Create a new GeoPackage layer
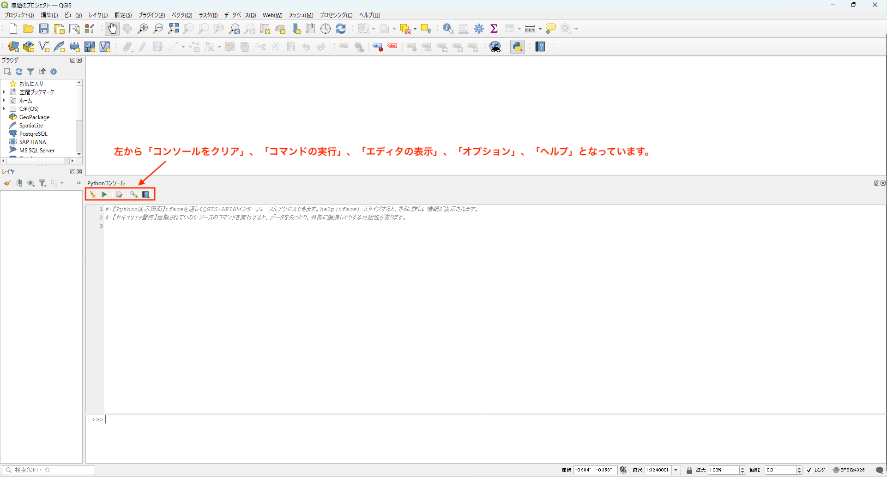 [x=29, y=46]
